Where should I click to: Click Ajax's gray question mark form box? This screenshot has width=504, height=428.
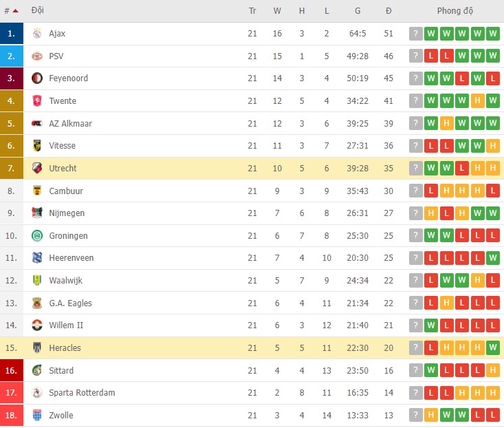pyautogui.click(x=416, y=34)
